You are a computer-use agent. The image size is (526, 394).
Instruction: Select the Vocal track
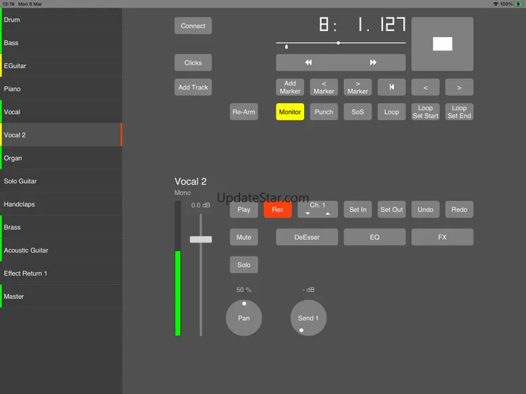[x=61, y=112]
